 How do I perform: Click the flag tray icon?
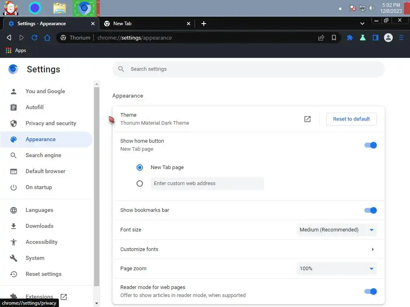(x=352, y=8)
